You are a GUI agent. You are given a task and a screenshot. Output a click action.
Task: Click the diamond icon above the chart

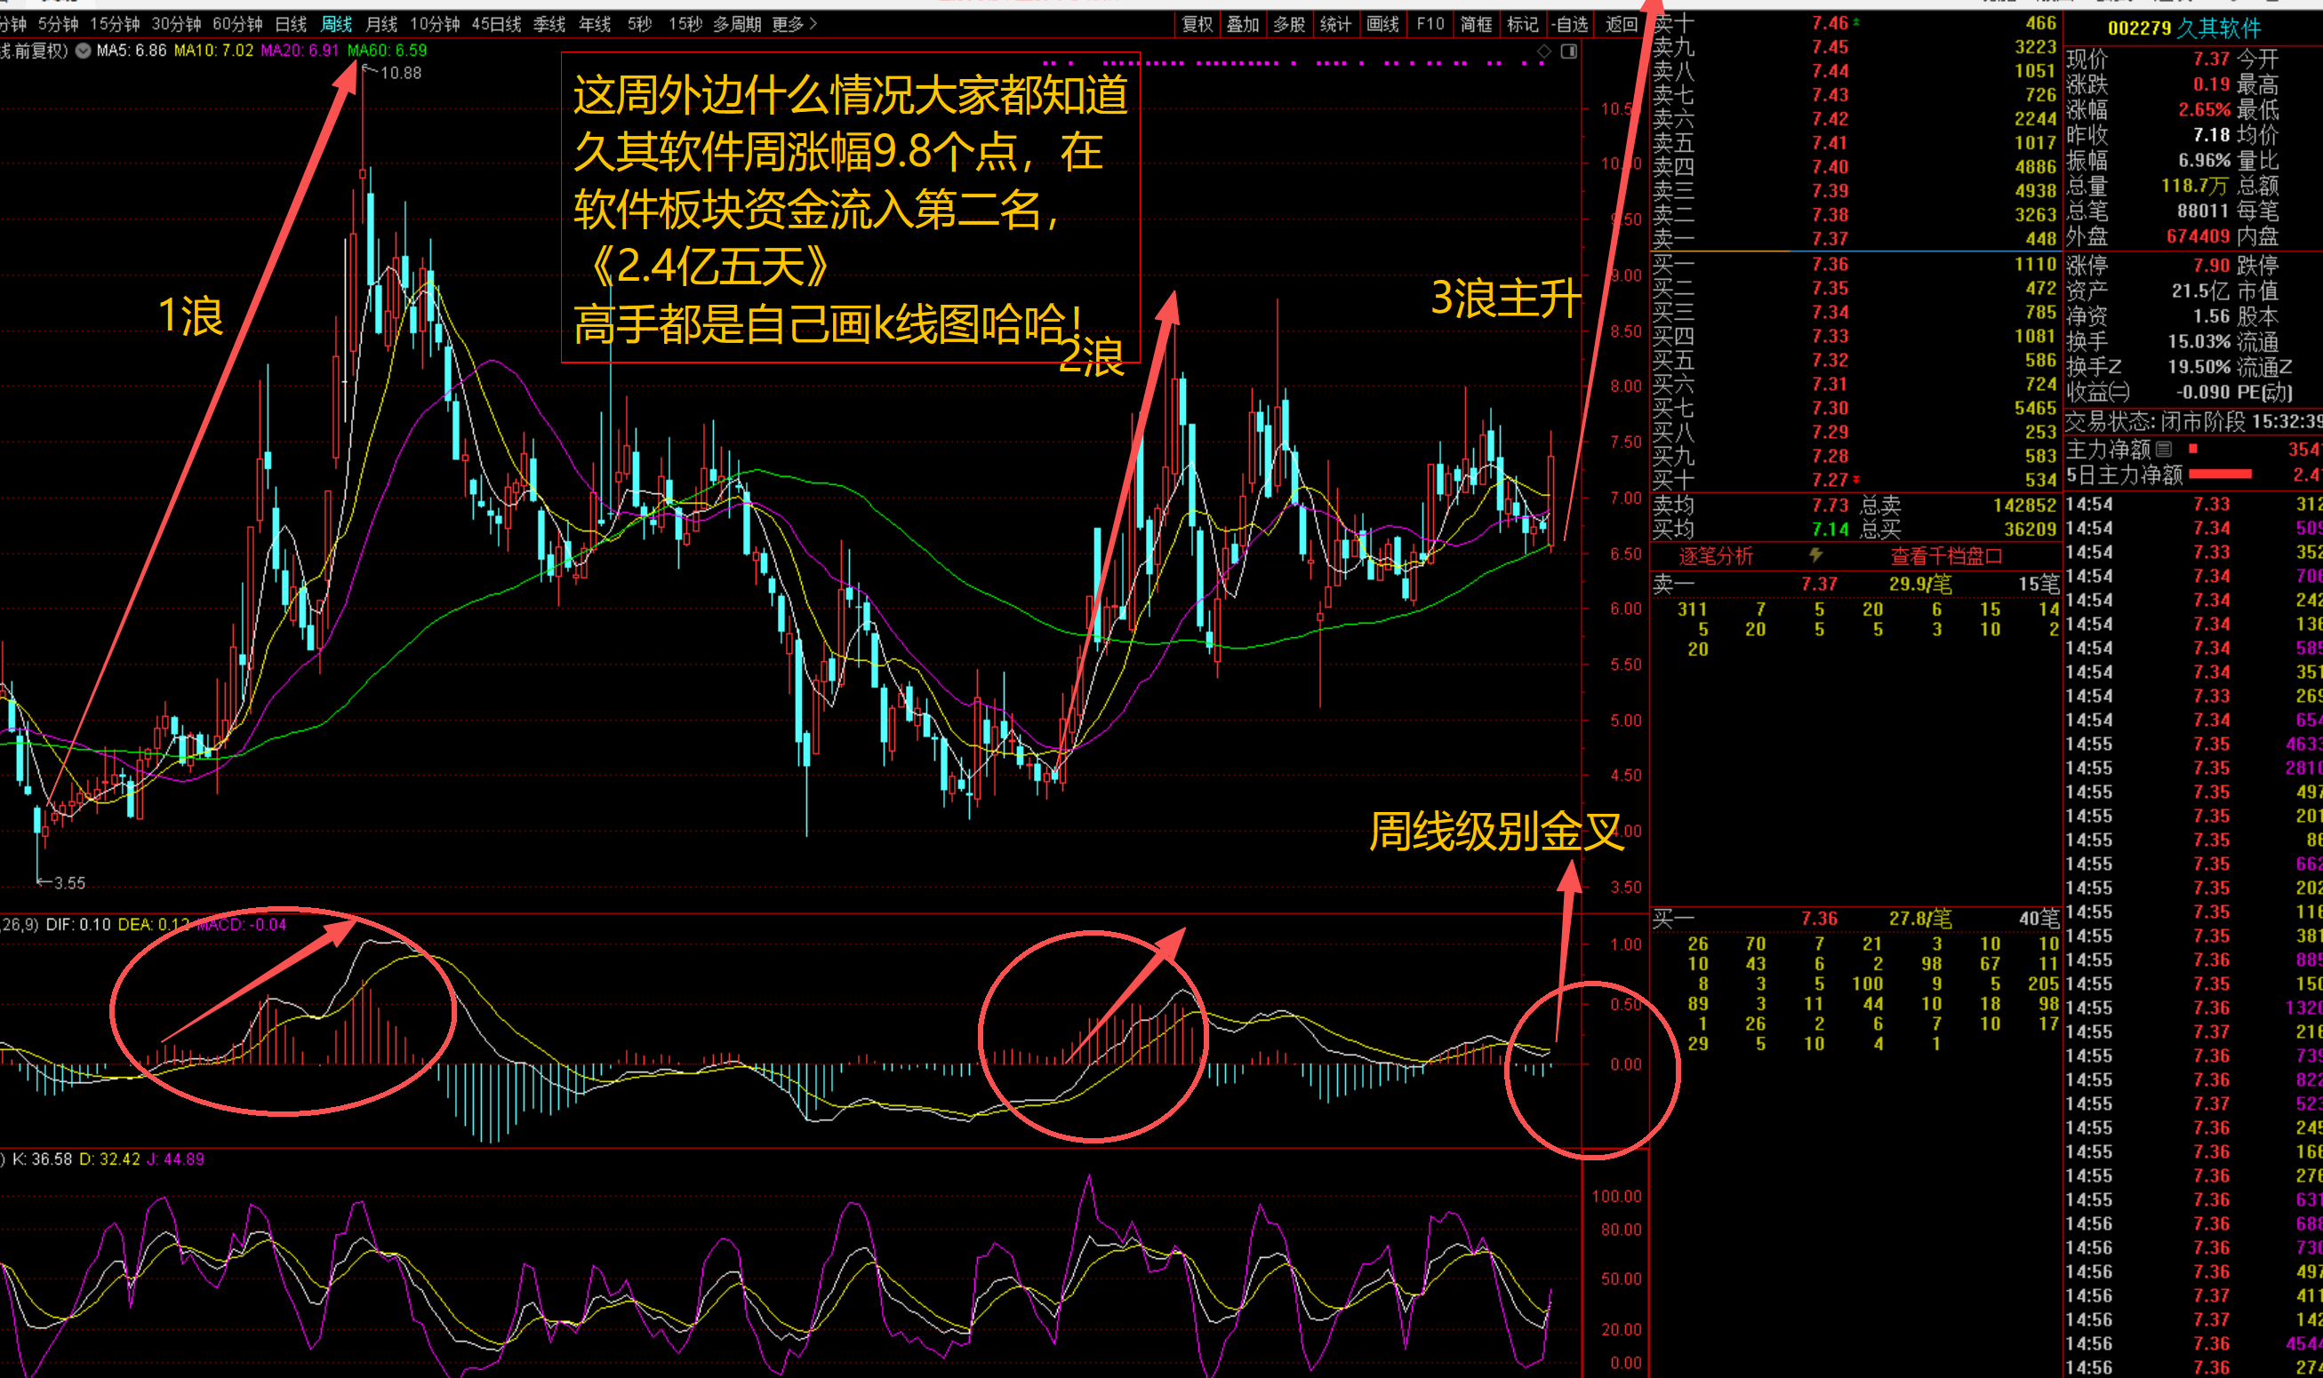point(1543,52)
